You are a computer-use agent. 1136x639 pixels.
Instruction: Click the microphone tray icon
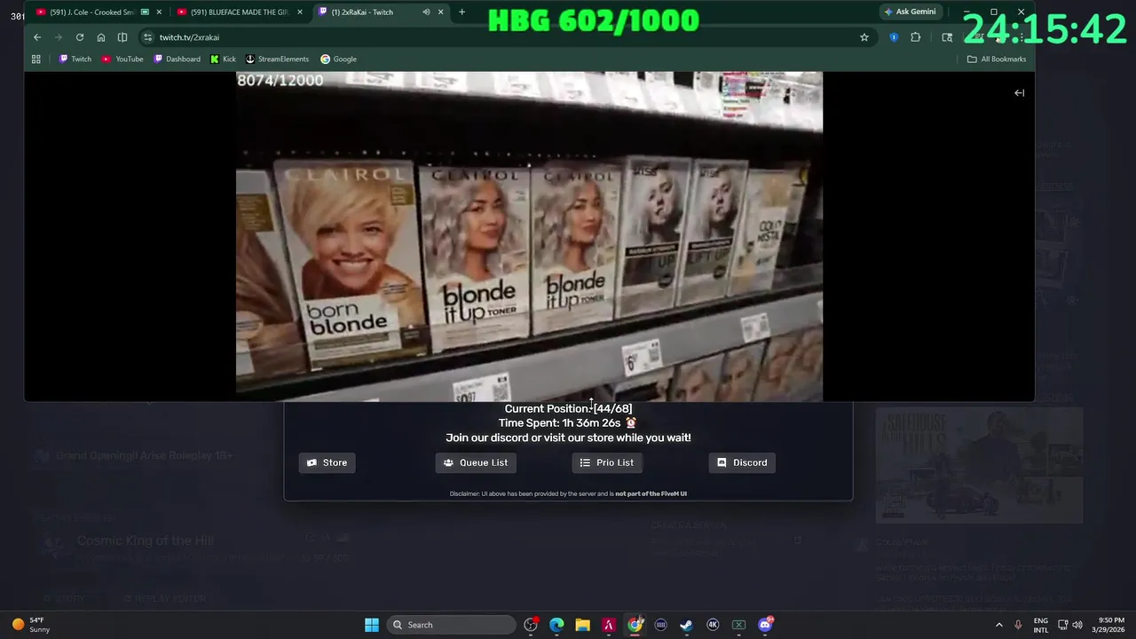point(1018,625)
